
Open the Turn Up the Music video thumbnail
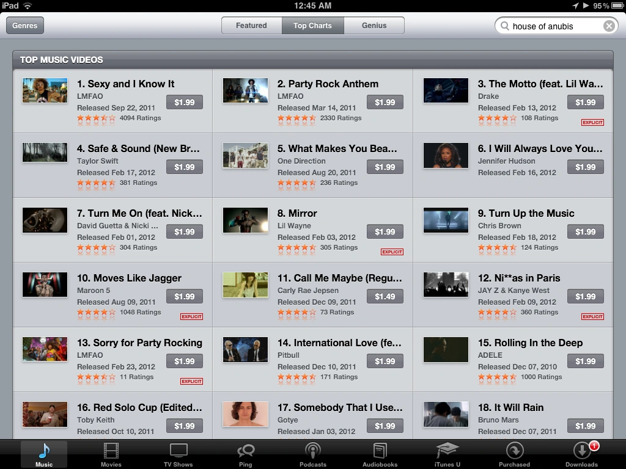446,220
